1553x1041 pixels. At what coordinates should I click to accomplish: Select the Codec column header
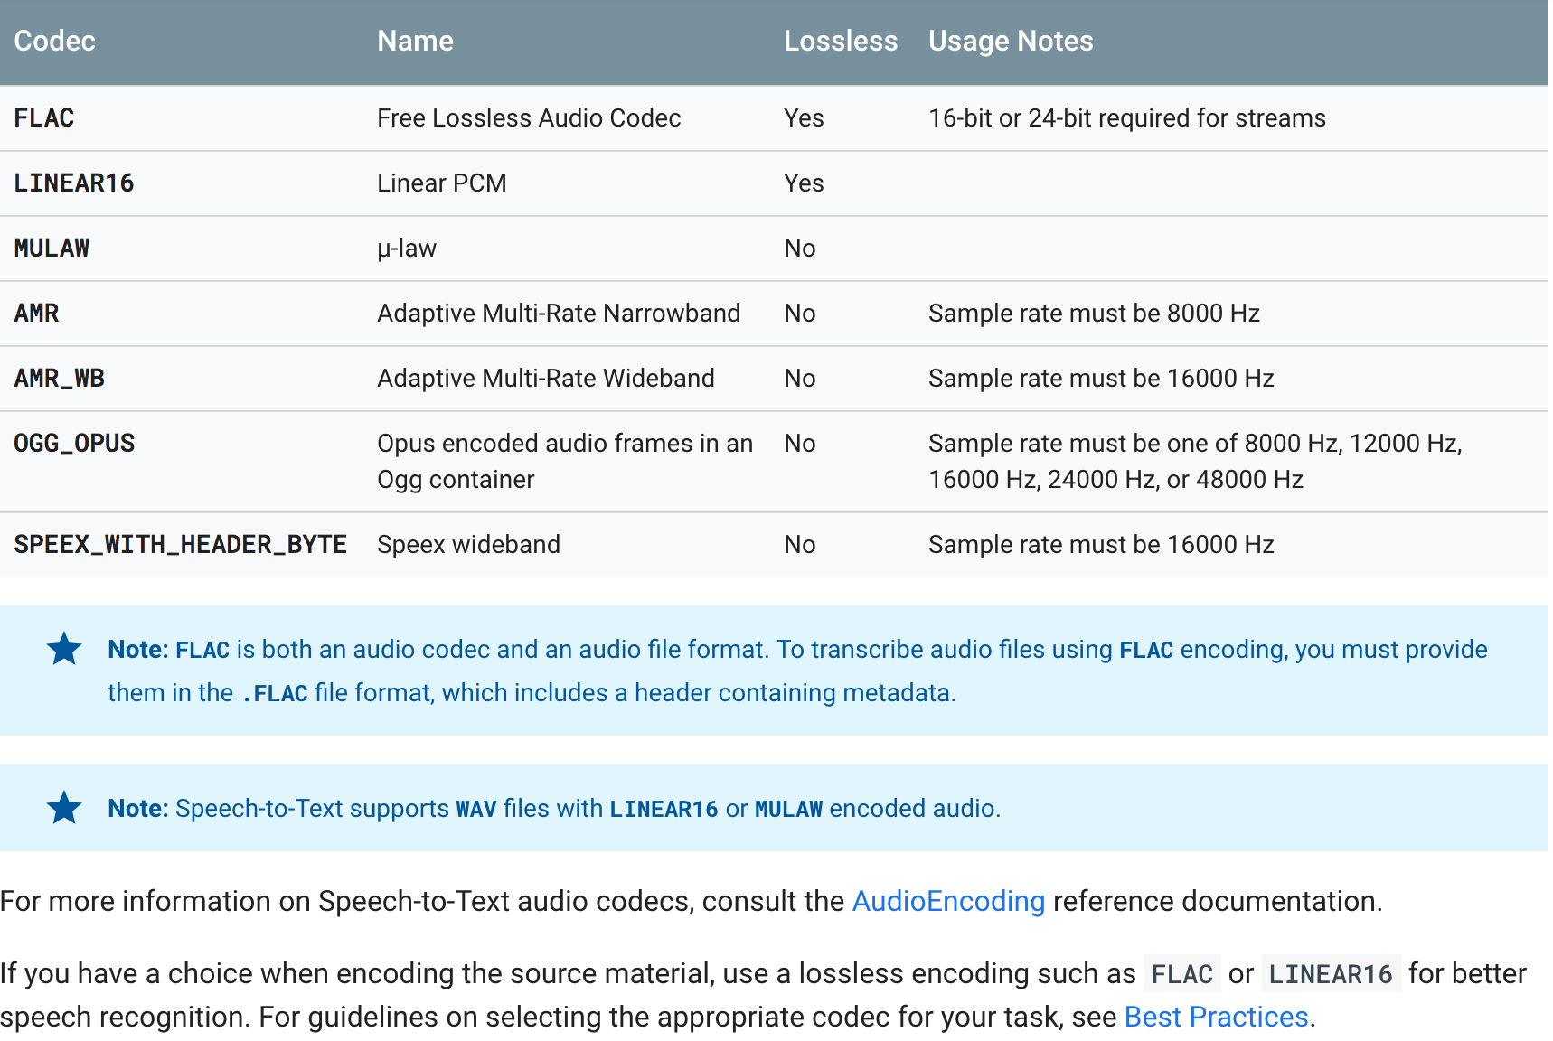point(55,41)
